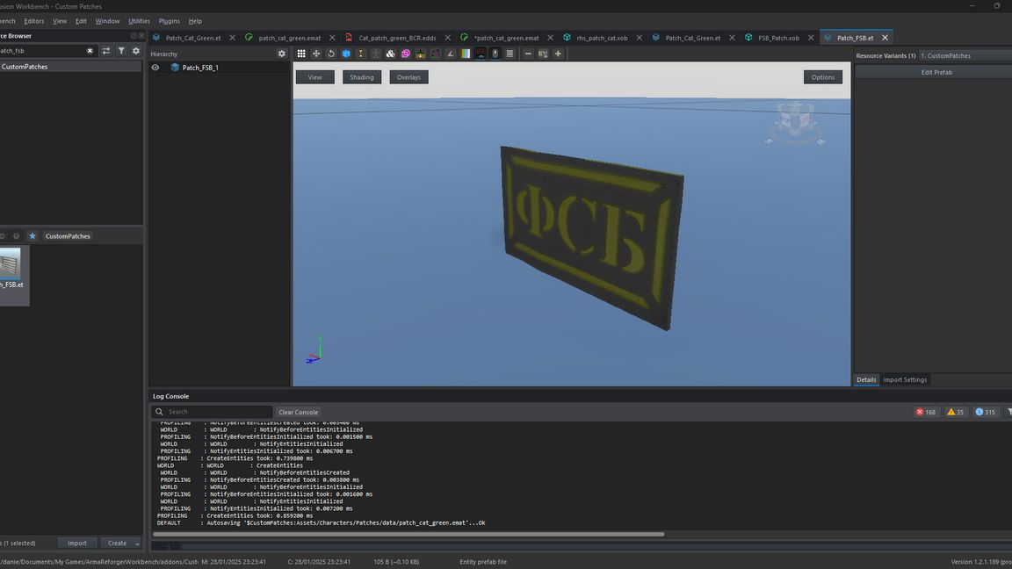Image resolution: width=1012 pixels, height=569 pixels.
Task: Click the plus icon in viewport toolbar
Action: 558,54
